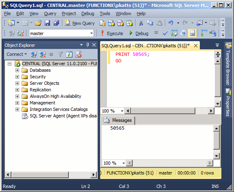This screenshot has height=192, width=234.
Task: Open the Template Browser side panel
Action: click(228, 64)
